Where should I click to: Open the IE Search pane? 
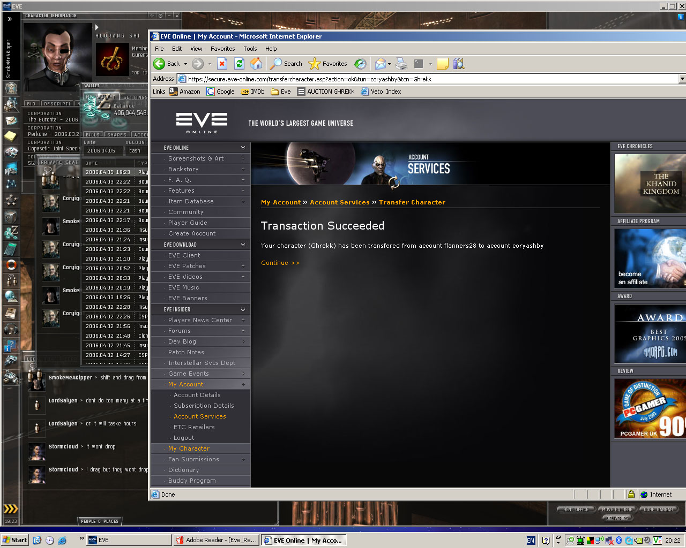point(286,64)
